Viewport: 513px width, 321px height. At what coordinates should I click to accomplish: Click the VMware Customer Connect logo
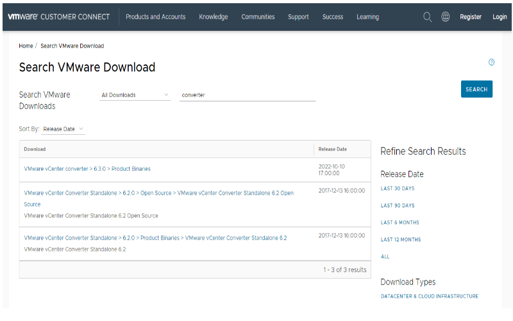click(x=58, y=17)
